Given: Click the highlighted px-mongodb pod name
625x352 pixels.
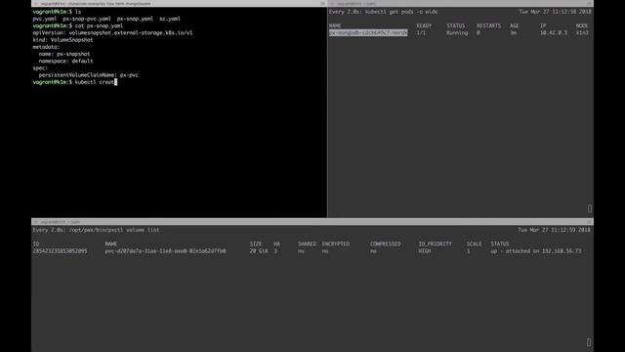Looking at the screenshot, I should 368,32.
